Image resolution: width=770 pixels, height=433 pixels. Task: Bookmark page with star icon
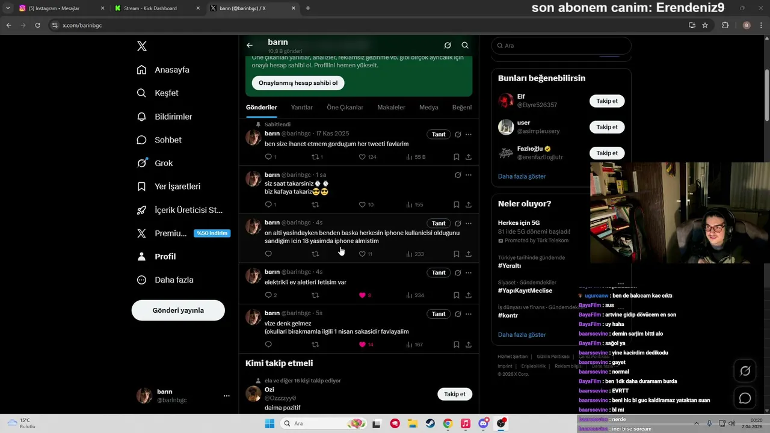705,25
